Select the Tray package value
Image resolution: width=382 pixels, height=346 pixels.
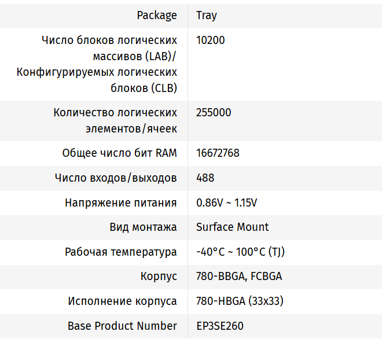[x=207, y=16]
